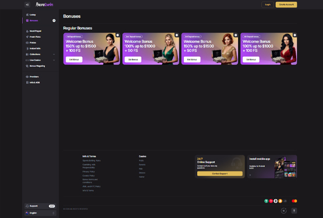This screenshot has height=218, width=323.
Task: Open the bonus card with woman in red dress
Action: pos(269,49)
